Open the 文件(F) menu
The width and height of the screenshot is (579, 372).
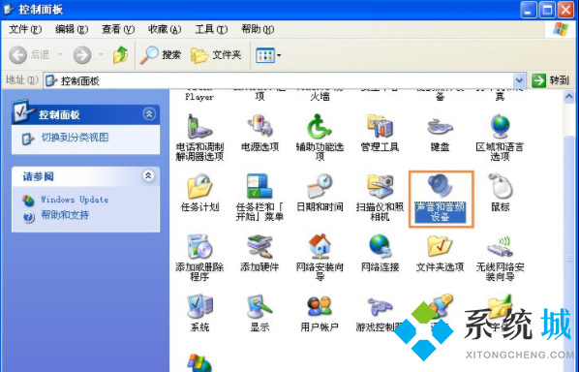25,29
